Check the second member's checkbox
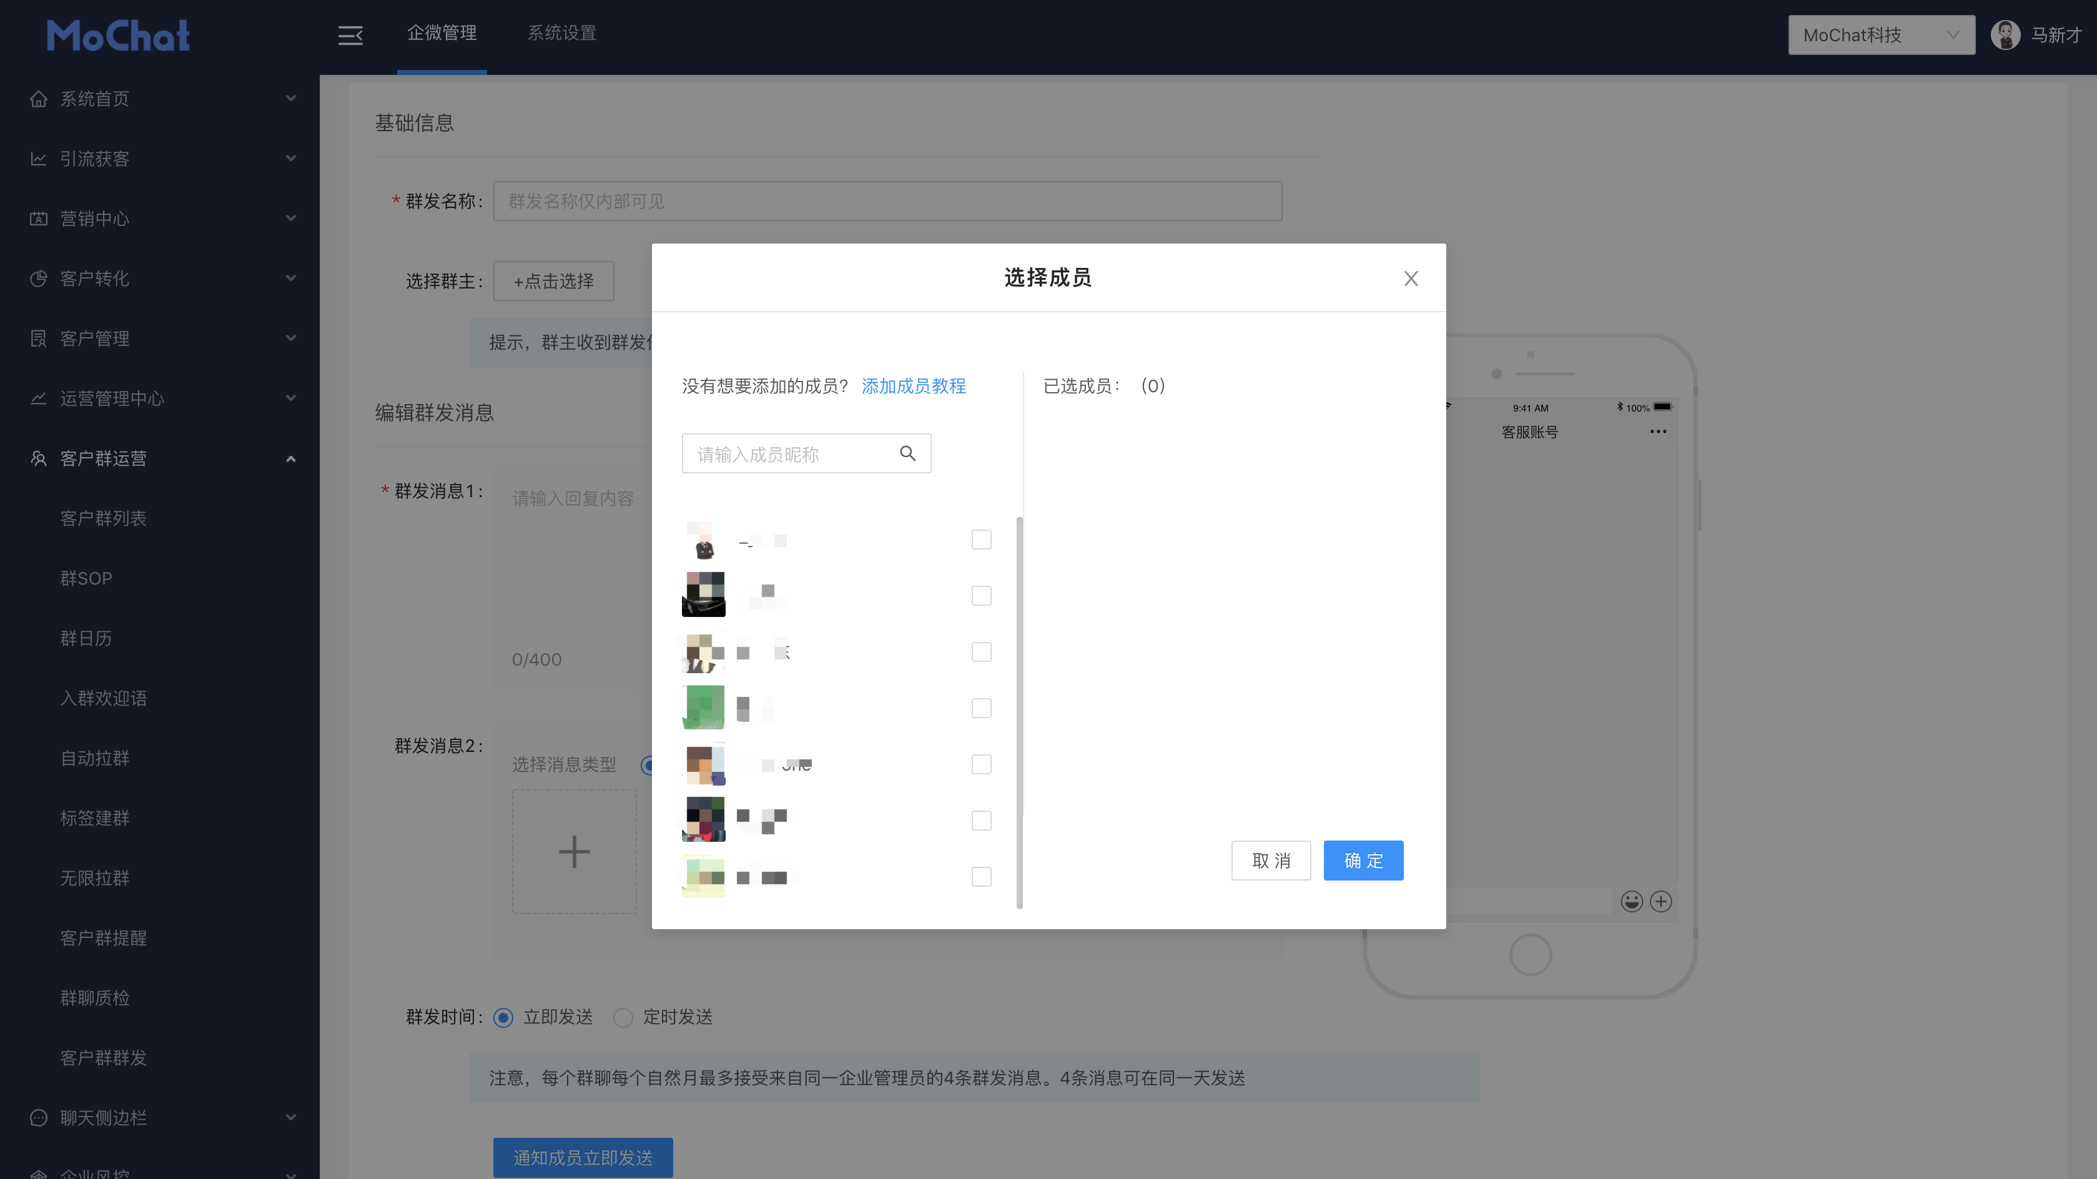Viewport: 2097px width, 1179px height. click(981, 596)
